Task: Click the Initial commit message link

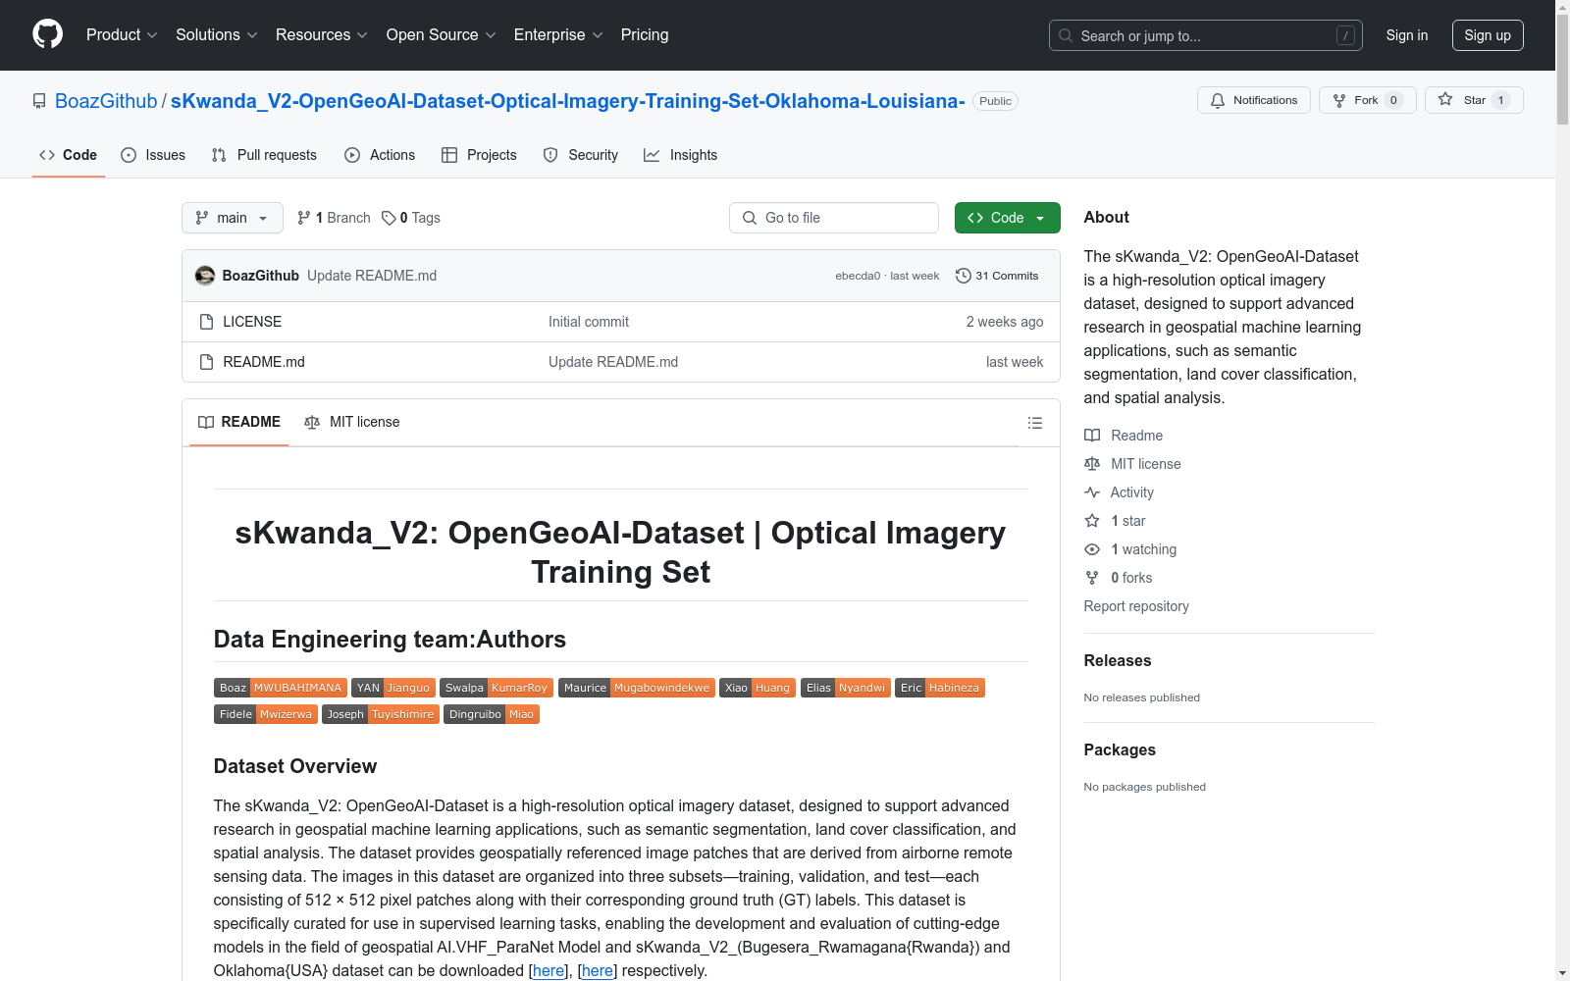Action: coord(589,322)
